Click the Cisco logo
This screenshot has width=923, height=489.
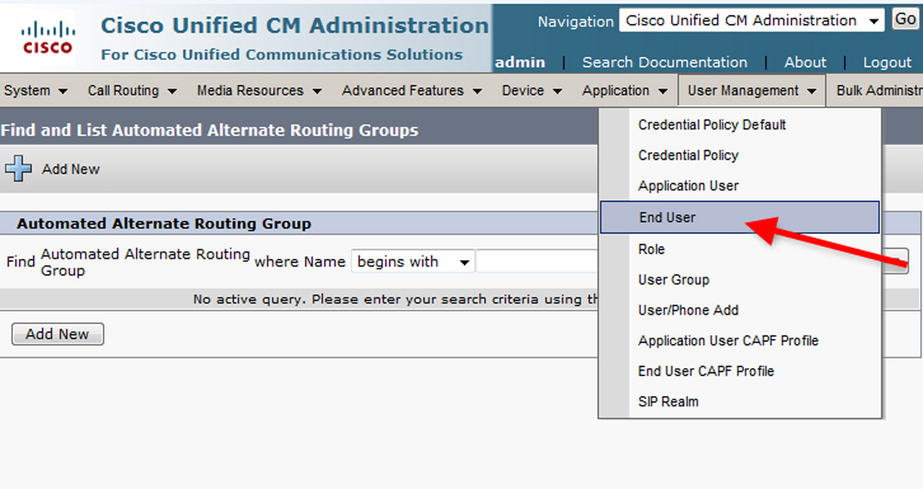(x=48, y=38)
